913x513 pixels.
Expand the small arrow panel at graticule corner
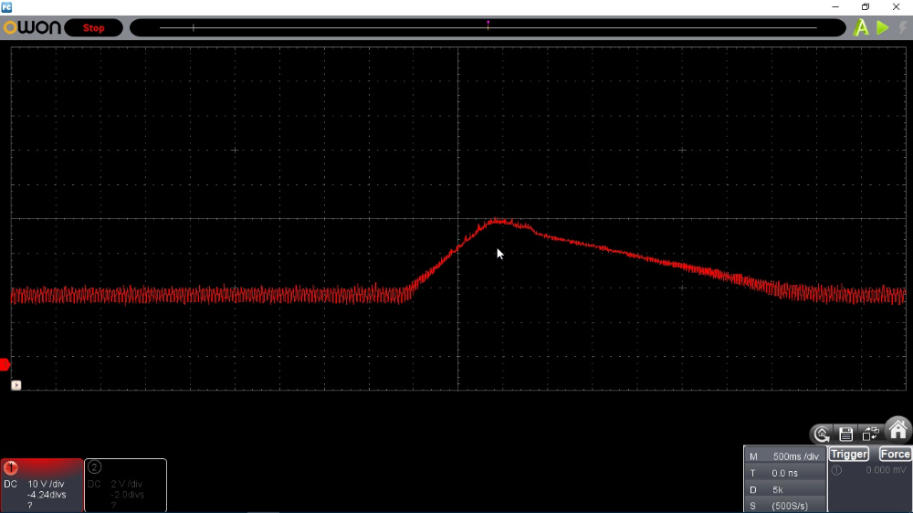[x=16, y=385]
